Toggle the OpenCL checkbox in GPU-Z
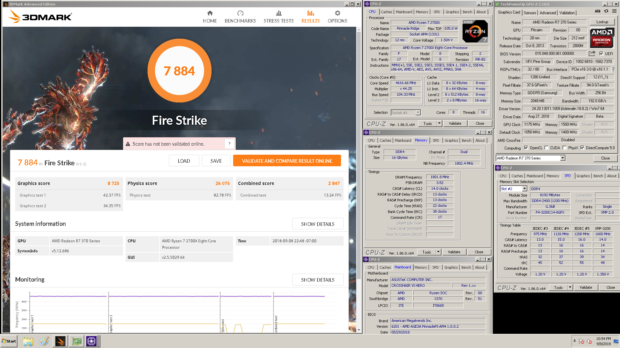This screenshot has height=348, width=620. click(526, 148)
